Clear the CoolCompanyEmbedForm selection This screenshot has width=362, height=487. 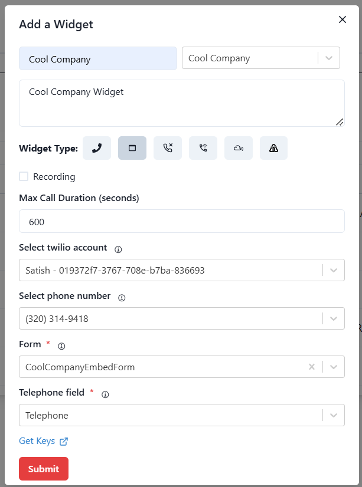point(312,367)
